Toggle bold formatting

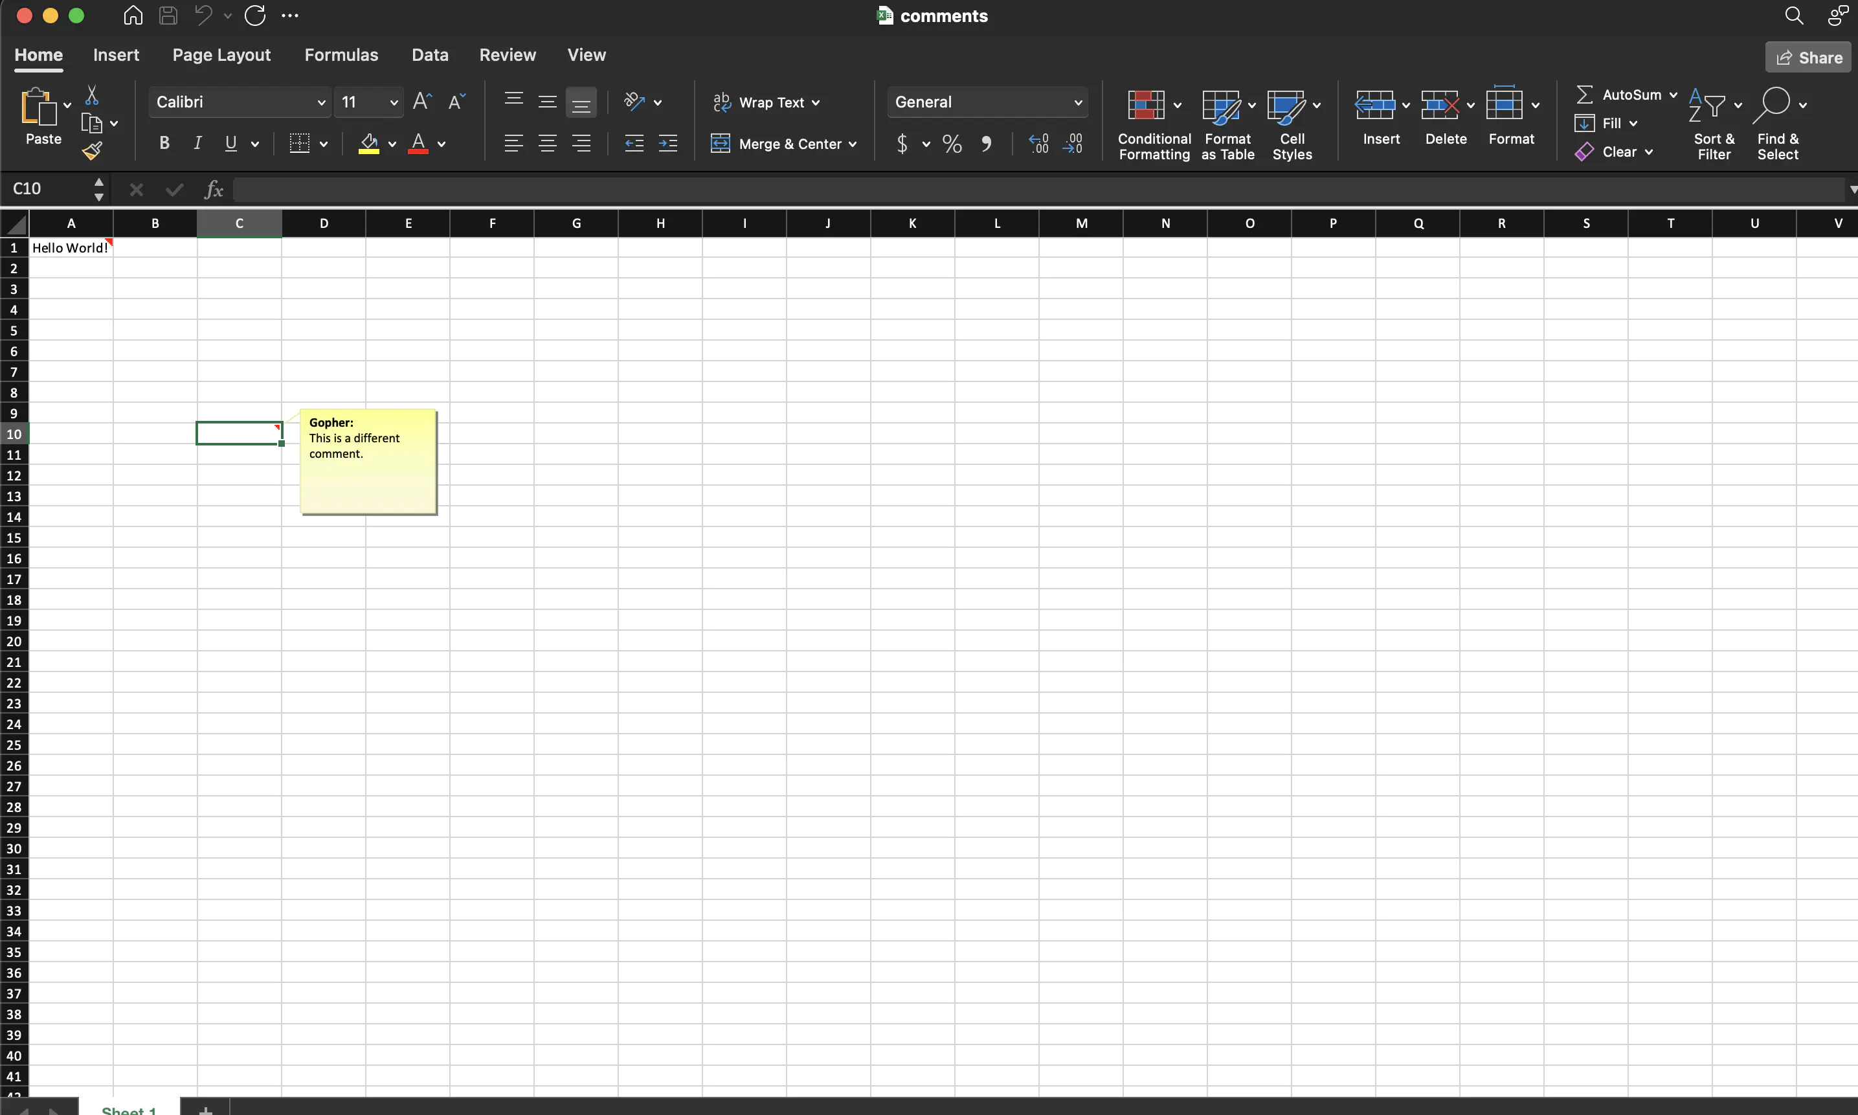(164, 142)
